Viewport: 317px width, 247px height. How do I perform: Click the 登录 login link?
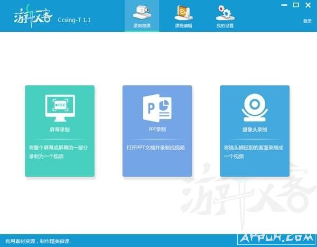pyautogui.click(x=307, y=21)
